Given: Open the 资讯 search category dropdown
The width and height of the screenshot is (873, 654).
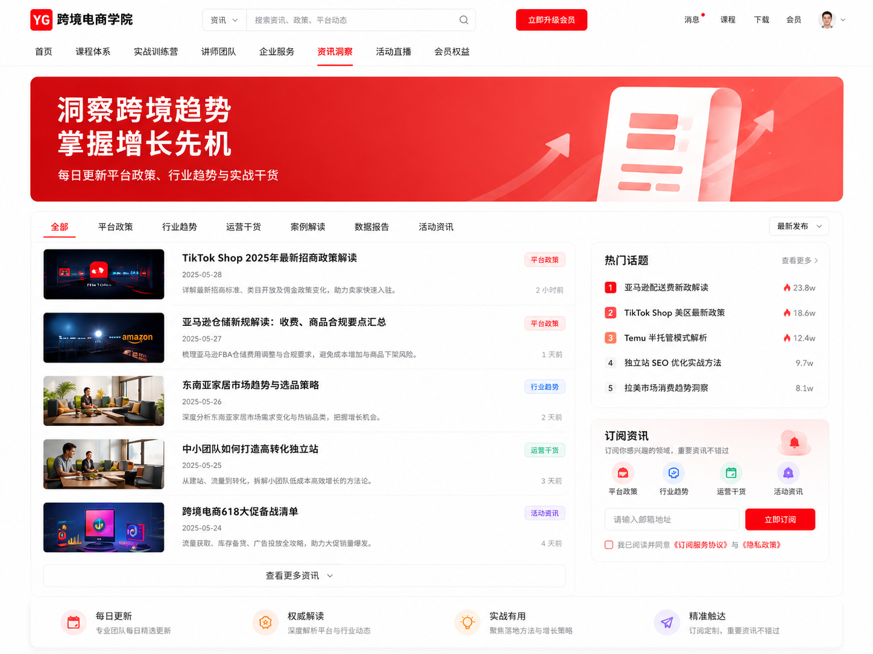Looking at the screenshot, I should pyautogui.click(x=224, y=20).
